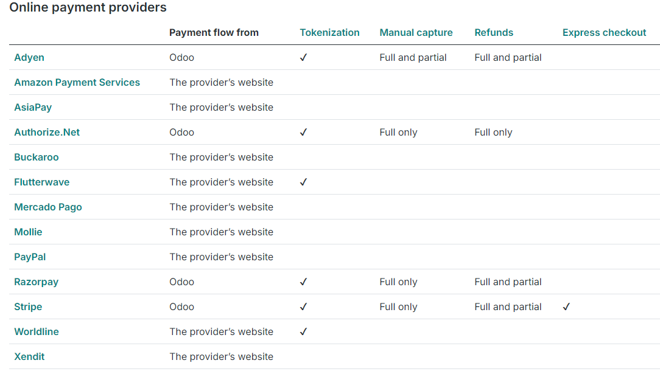This screenshot has width=660, height=377.
Task: Open the Flutterwave provider link
Action: (41, 182)
